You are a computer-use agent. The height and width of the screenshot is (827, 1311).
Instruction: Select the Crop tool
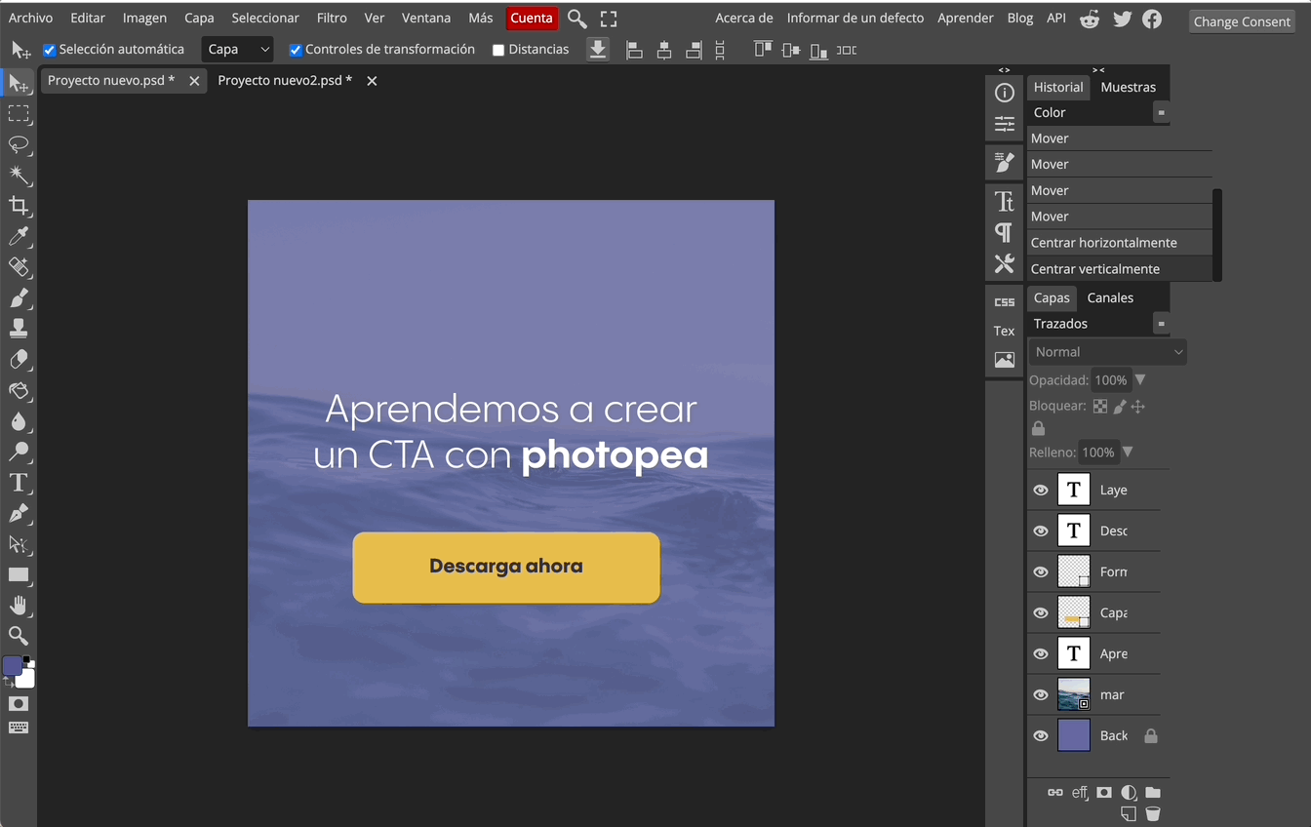tap(19, 206)
